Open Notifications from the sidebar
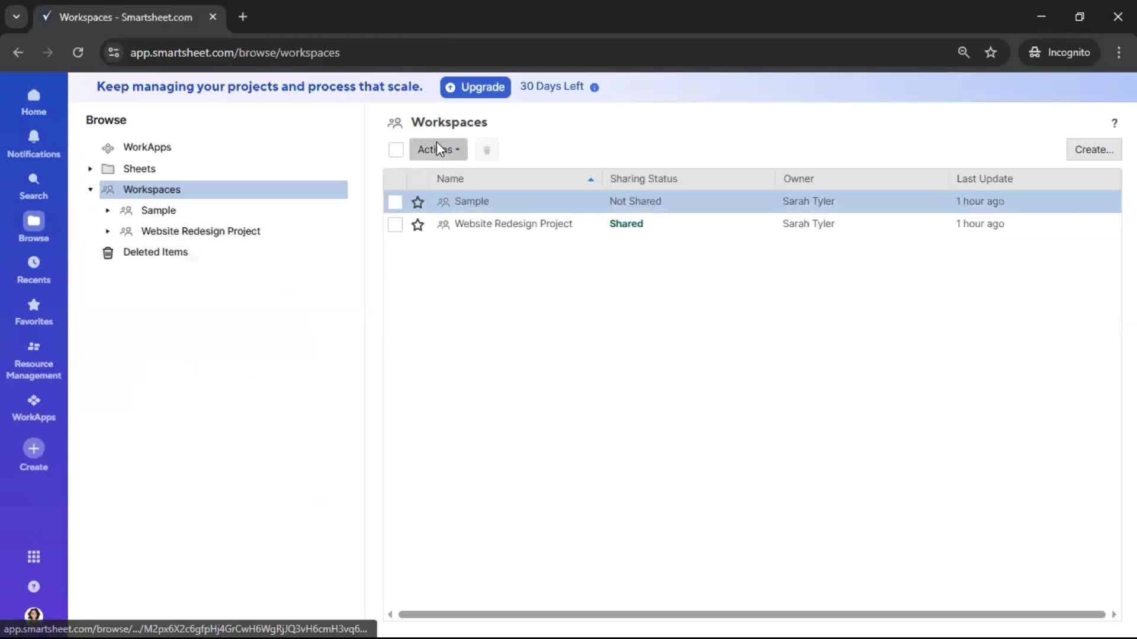Image resolution: width=1137 pixels, height=639 pixels. pyautogui.click(x=34, y=143)
